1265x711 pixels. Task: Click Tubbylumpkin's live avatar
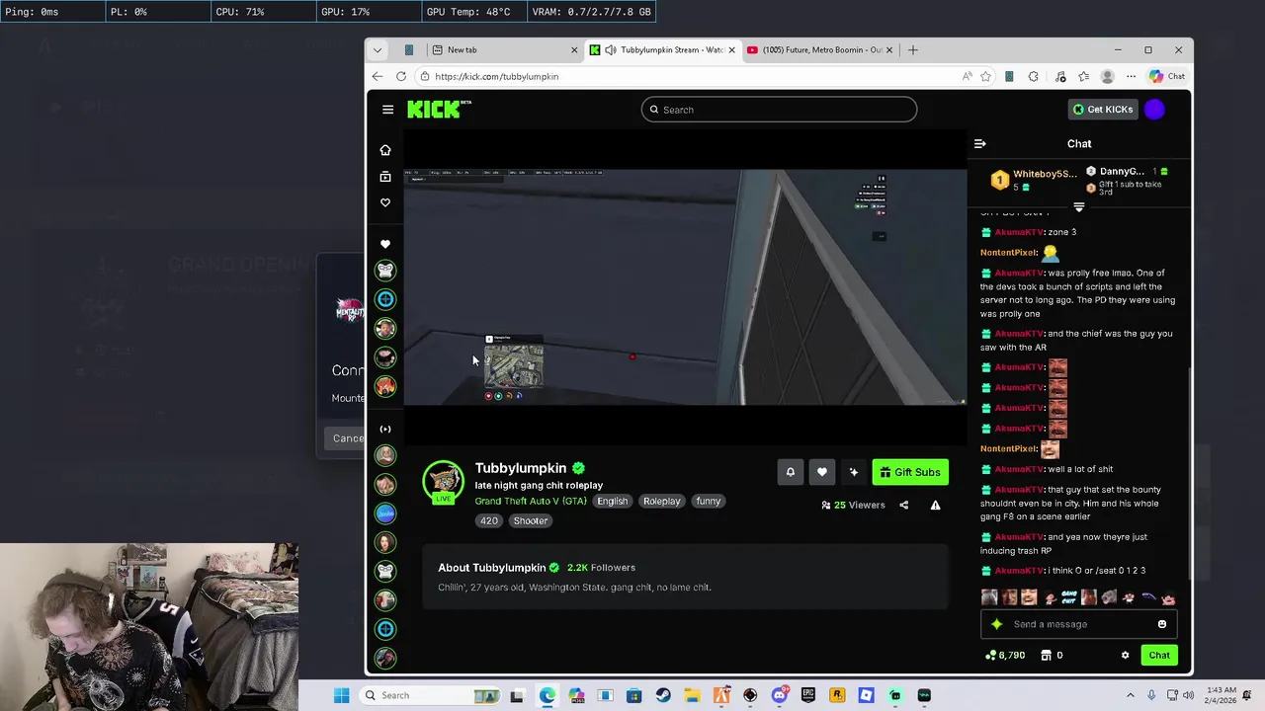[x=443, y=482]
